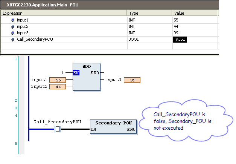Click the Type column header

149,13
